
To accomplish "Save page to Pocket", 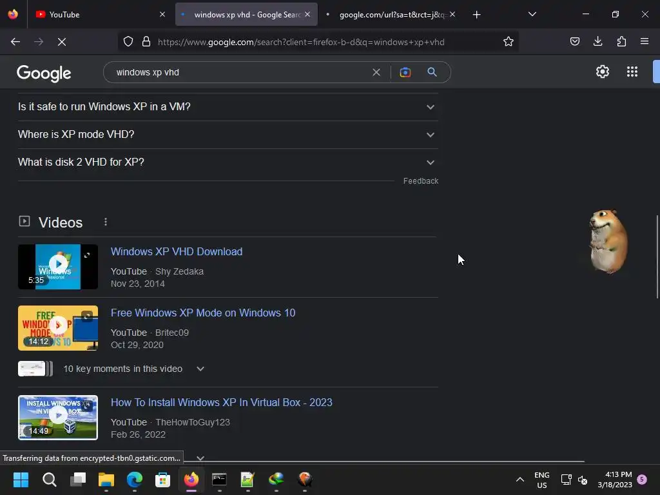I will (x=574, y=41).
